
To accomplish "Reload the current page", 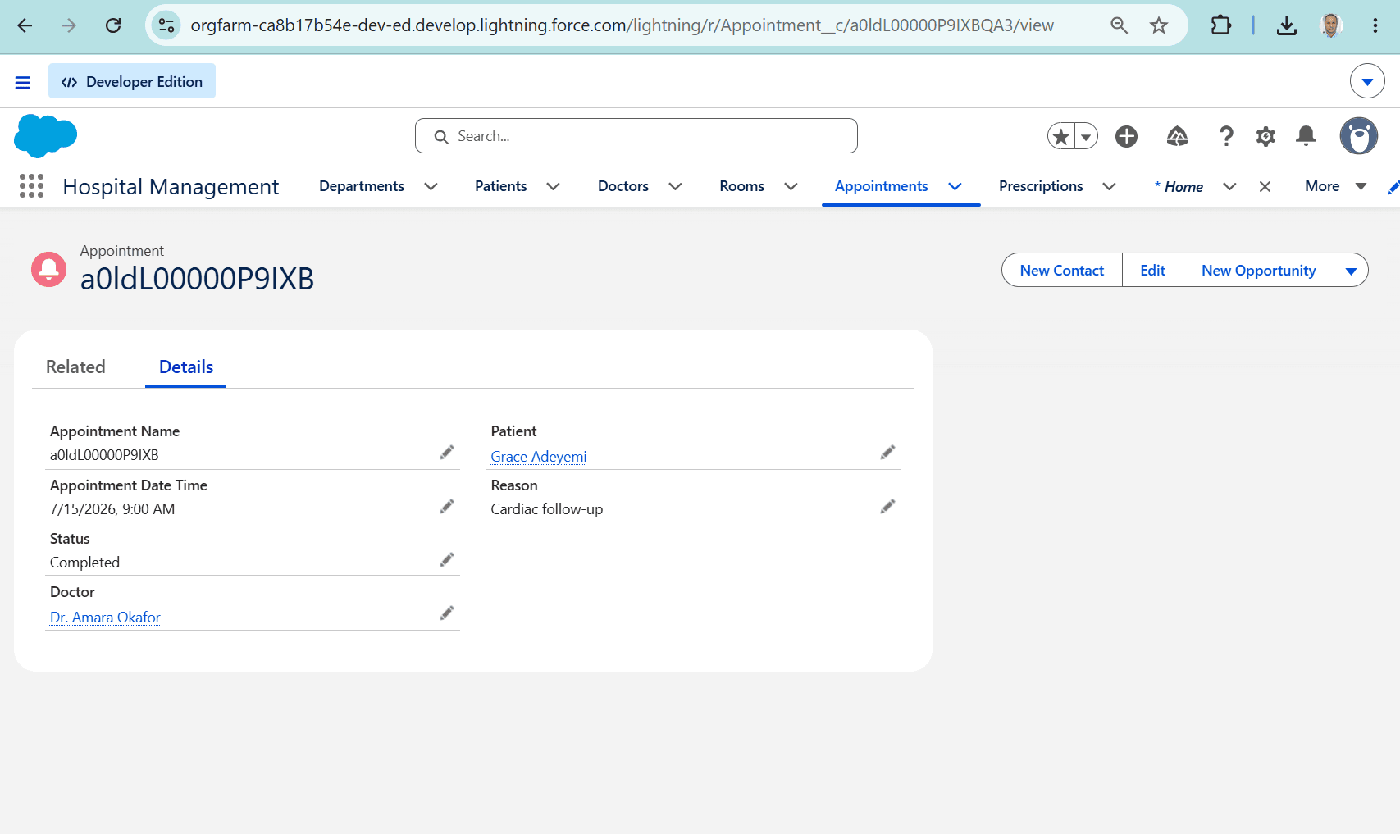I will pos(113,25).
